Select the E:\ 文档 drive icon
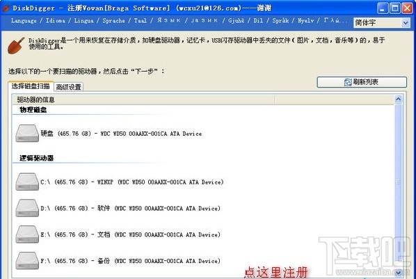Screen dimensions: 416x279 click(x=27, y=234)
